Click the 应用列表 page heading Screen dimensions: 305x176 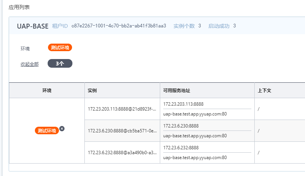coord(19,7)
